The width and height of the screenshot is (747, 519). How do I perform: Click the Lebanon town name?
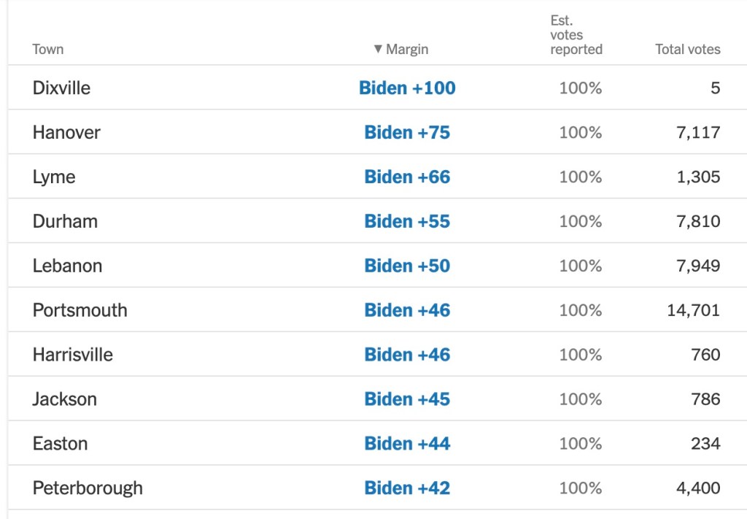[67, 266]
